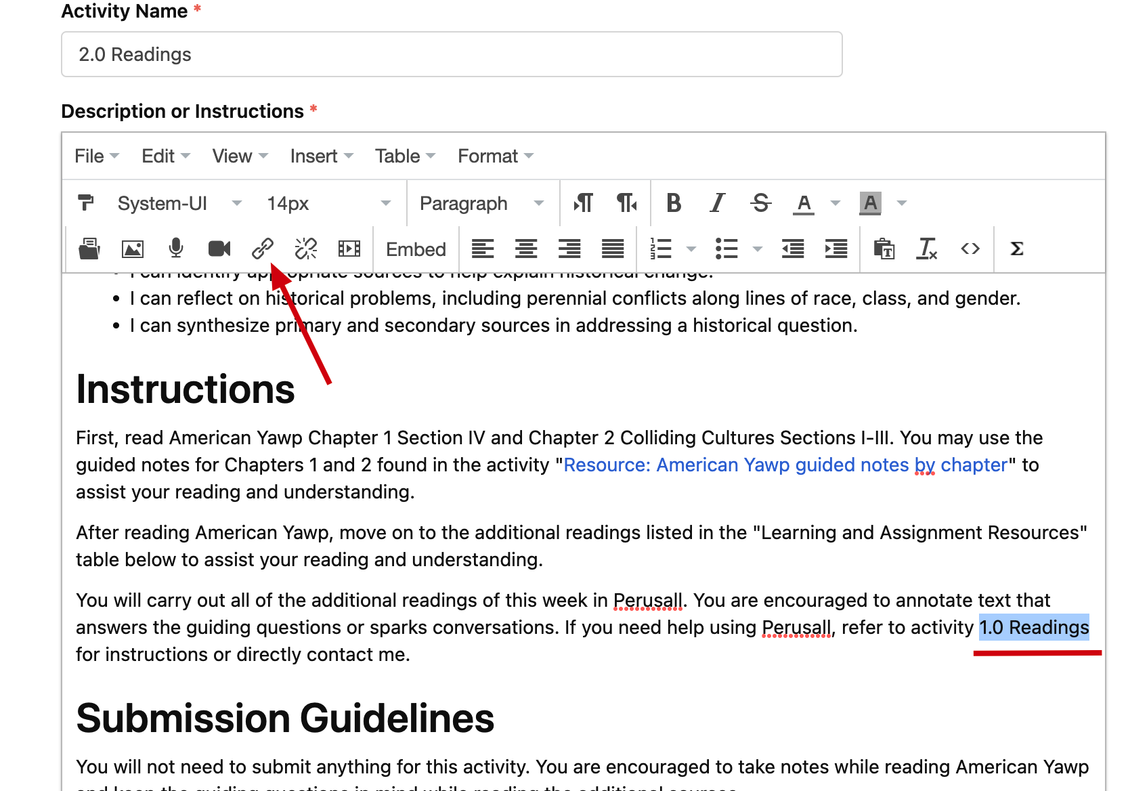Record audio with the microphone icon
This screenshot has width=1128, height=791.
[175, 249]
